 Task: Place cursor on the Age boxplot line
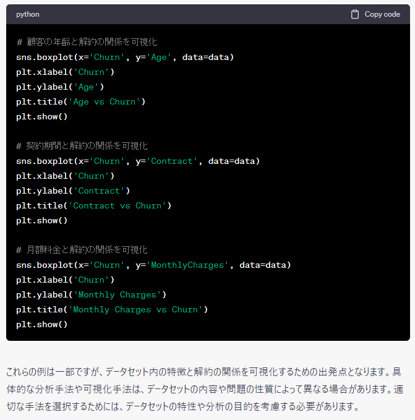(125, 57)
